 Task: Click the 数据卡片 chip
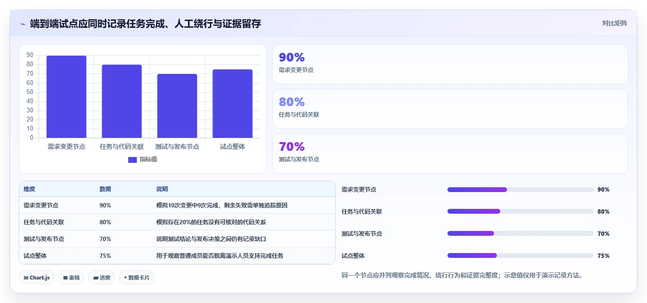137,278
